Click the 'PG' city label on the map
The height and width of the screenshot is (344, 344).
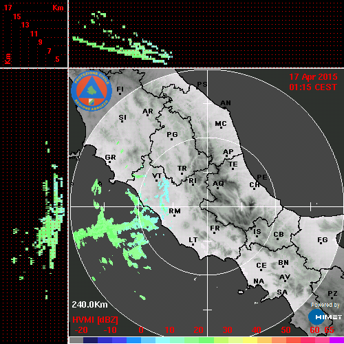172,134
